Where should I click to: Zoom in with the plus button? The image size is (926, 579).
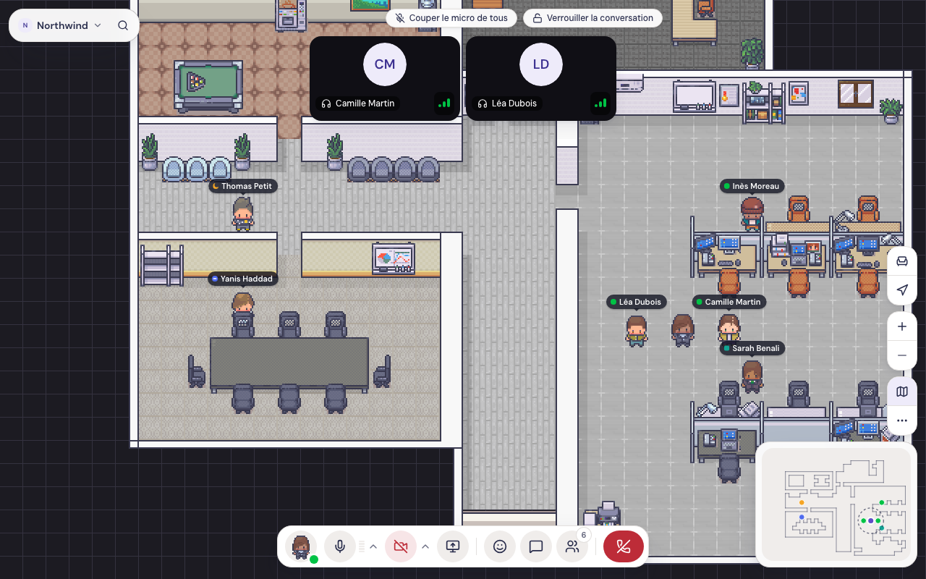coord(902,326)
